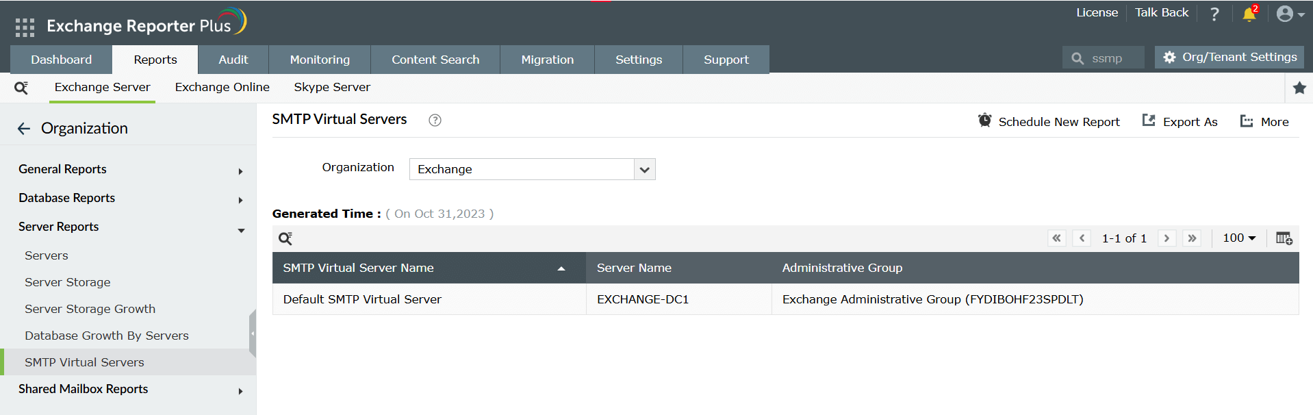Viewport: 1313px width, 415px height.
Task: Select the Skype Server sub-tab
Action: pos(332,88)
